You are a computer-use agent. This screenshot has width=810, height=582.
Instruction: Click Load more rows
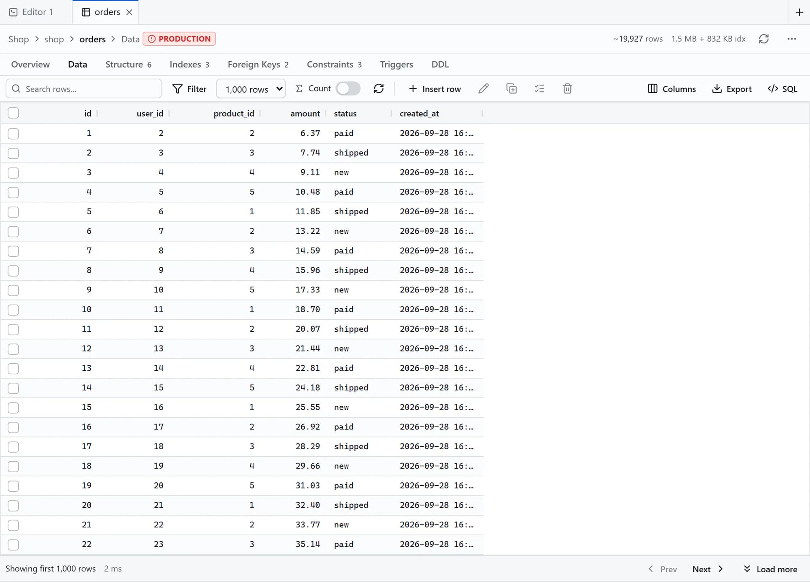770,569
